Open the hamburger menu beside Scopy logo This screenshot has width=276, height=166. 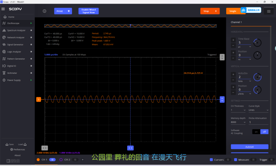tap(3, 9)
